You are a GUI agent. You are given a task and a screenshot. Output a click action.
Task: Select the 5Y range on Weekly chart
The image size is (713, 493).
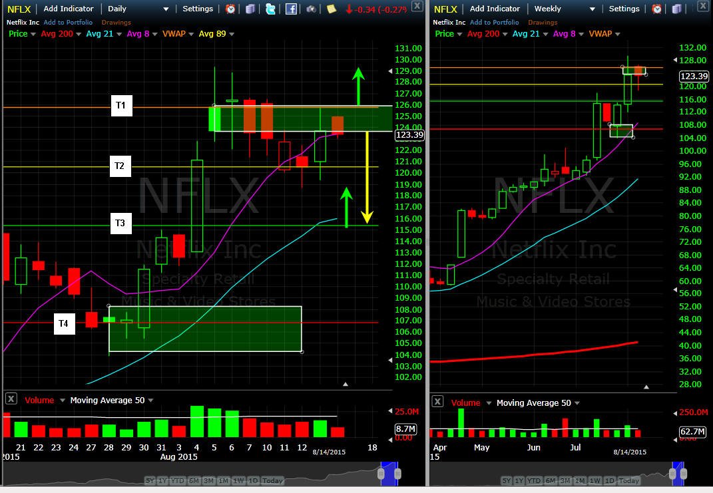pyautogui.click(x=506, y=481)
